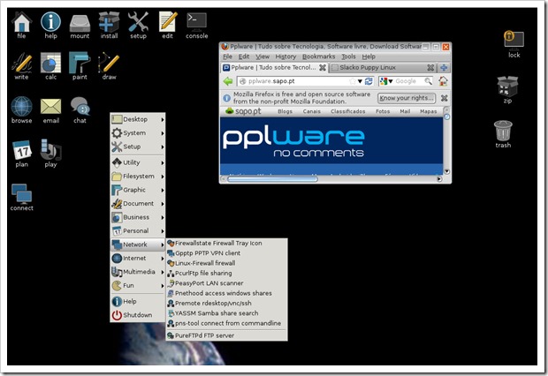This screenshot has height=376, width=548.
Task: Open Firefox History menu
Action: pyautogui.click(x=285, y=56)
